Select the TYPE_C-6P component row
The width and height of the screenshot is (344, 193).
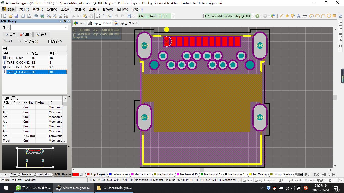pyautogui.click(x=35, y=58)
